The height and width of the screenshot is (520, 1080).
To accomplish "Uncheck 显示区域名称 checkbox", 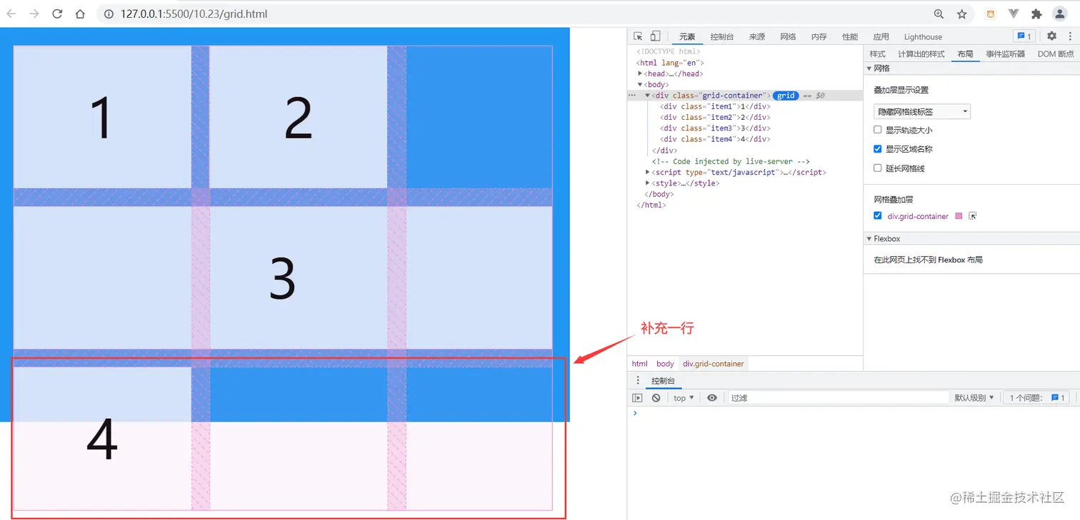I will click(x=878, y=149).
